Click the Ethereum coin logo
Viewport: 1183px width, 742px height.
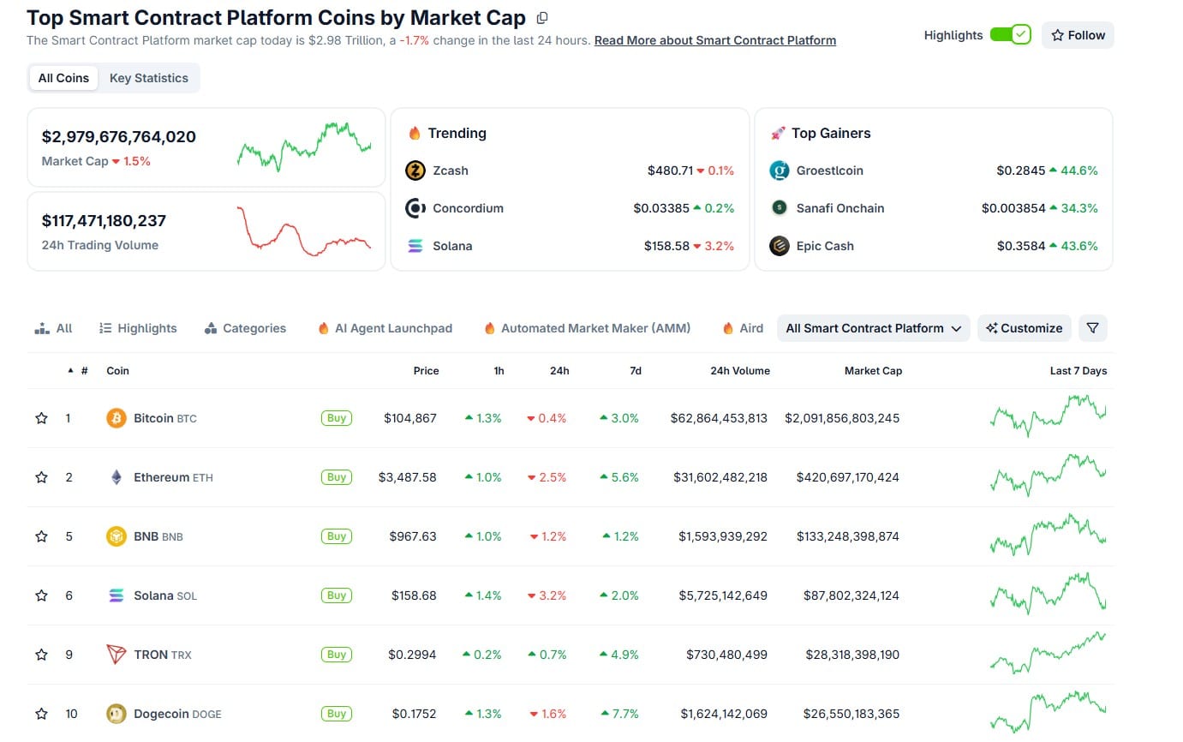[x=116, y=477]
